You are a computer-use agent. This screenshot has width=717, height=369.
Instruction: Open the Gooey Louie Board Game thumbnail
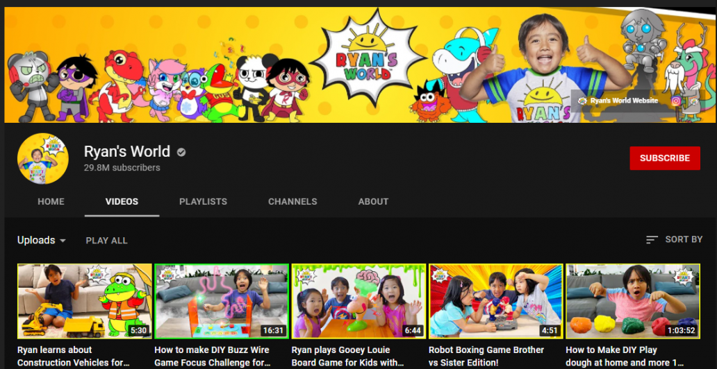(359, 301)
